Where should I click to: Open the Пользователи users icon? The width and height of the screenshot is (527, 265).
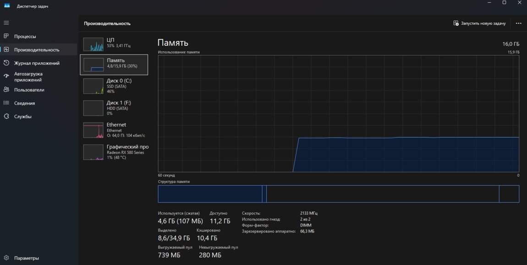(6, 90)
